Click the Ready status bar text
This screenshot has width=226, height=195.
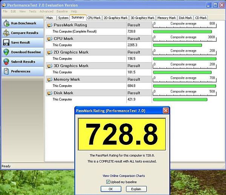pyautogui.click(x=6, y=166)
